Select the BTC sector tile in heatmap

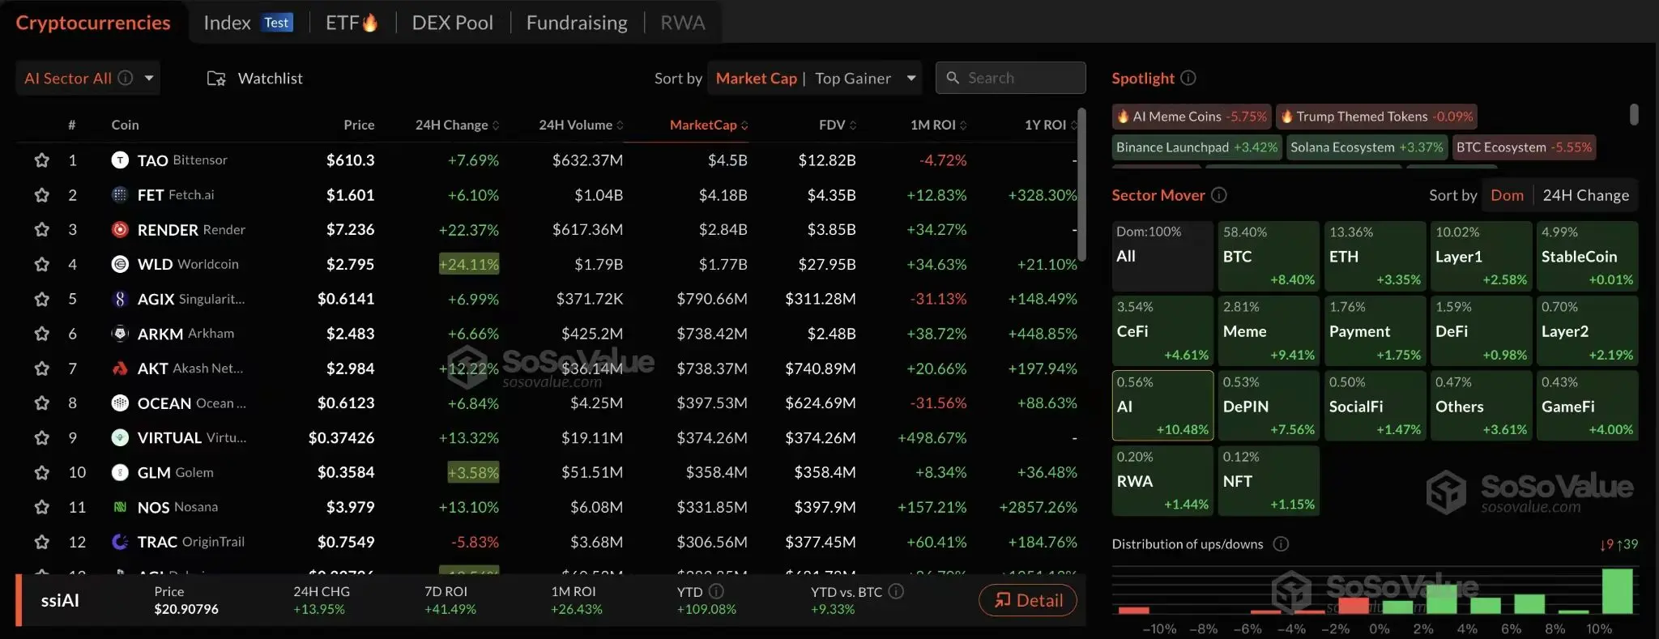coord(1269,256)
